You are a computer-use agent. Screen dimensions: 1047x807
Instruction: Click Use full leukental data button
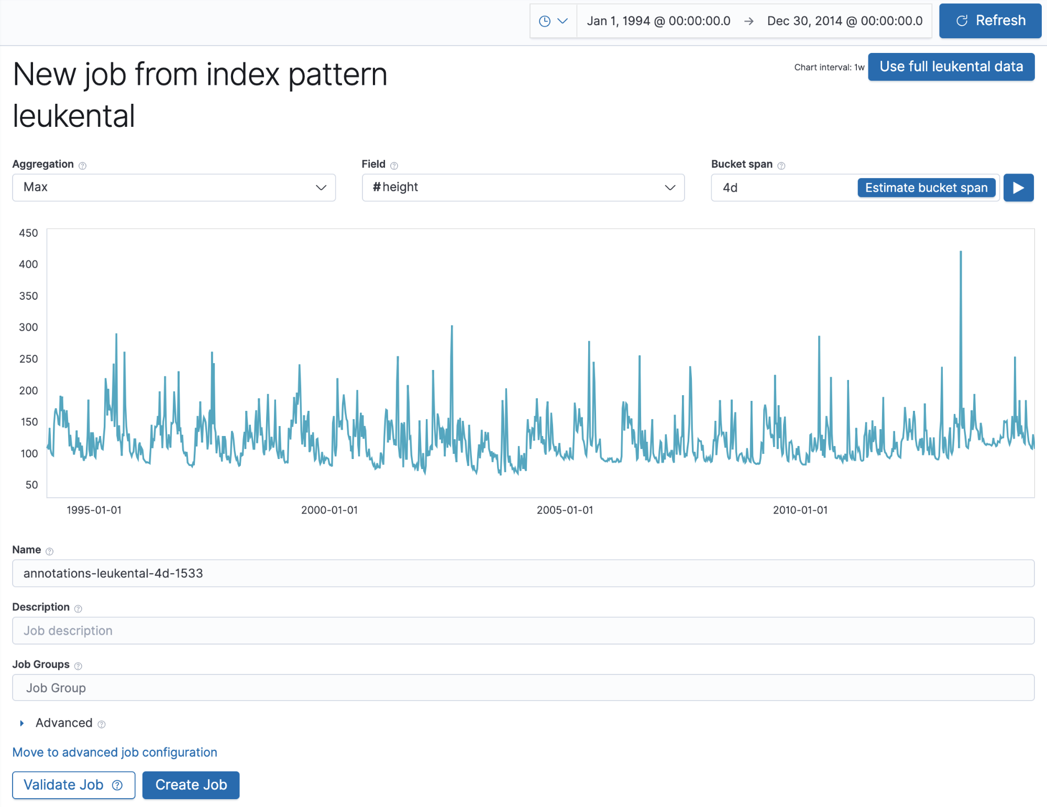coord(951,67)
